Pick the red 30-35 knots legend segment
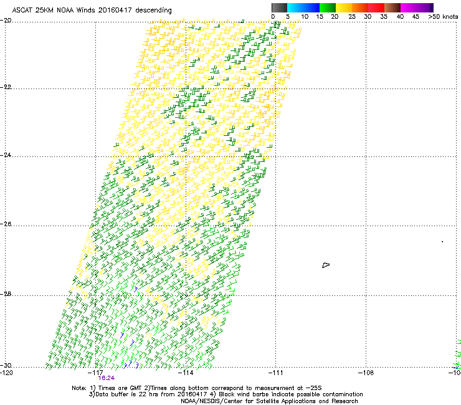This screenshot has width=461, height=405. click(376, 7)
